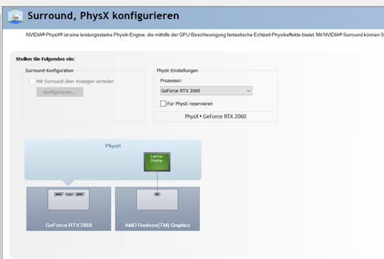Viewport: 384px width, 259px height.
Task: Click the GeForce RTX 2060 GPU card
Action: (x=68, y=209)
